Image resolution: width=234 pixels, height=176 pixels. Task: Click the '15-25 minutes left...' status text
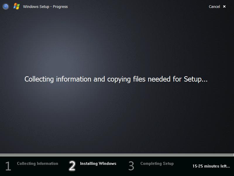(211, 166)
